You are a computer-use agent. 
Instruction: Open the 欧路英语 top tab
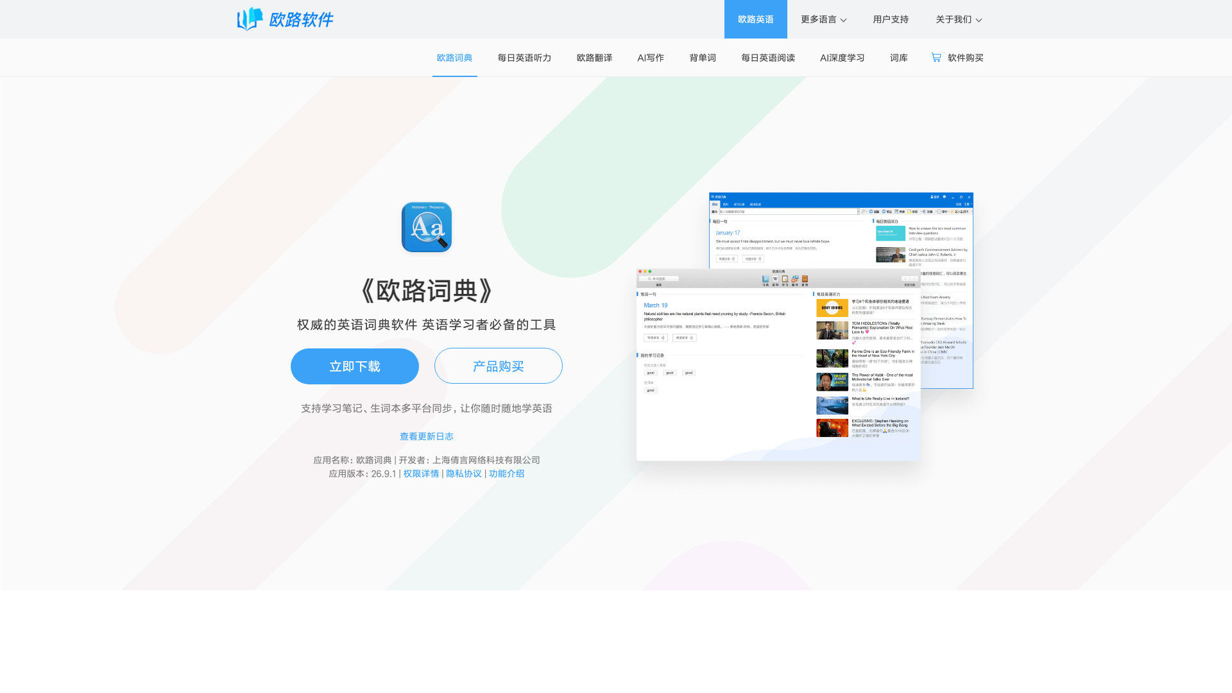click(756, 19)
